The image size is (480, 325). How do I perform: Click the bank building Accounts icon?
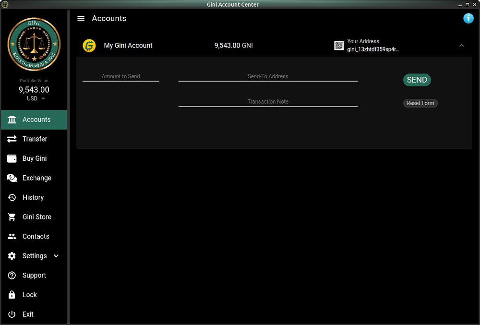point(12,120)
